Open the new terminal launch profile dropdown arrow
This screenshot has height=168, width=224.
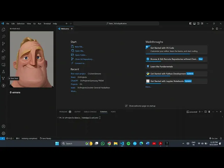(x=202, y=112)
